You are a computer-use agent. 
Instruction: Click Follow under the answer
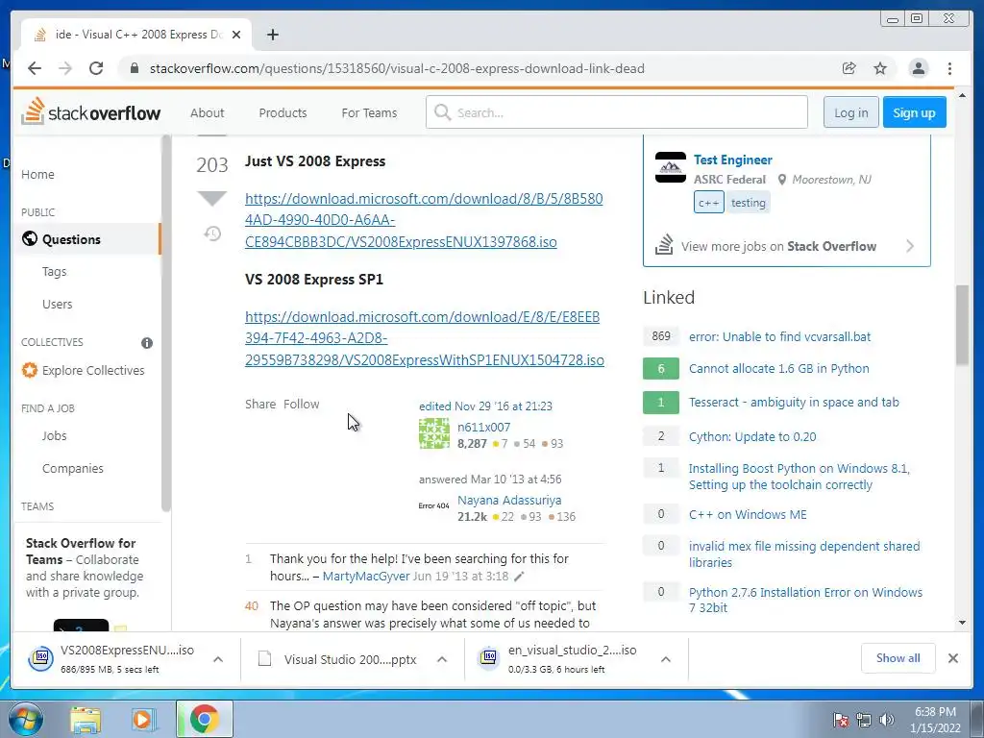tap(301, 405)
